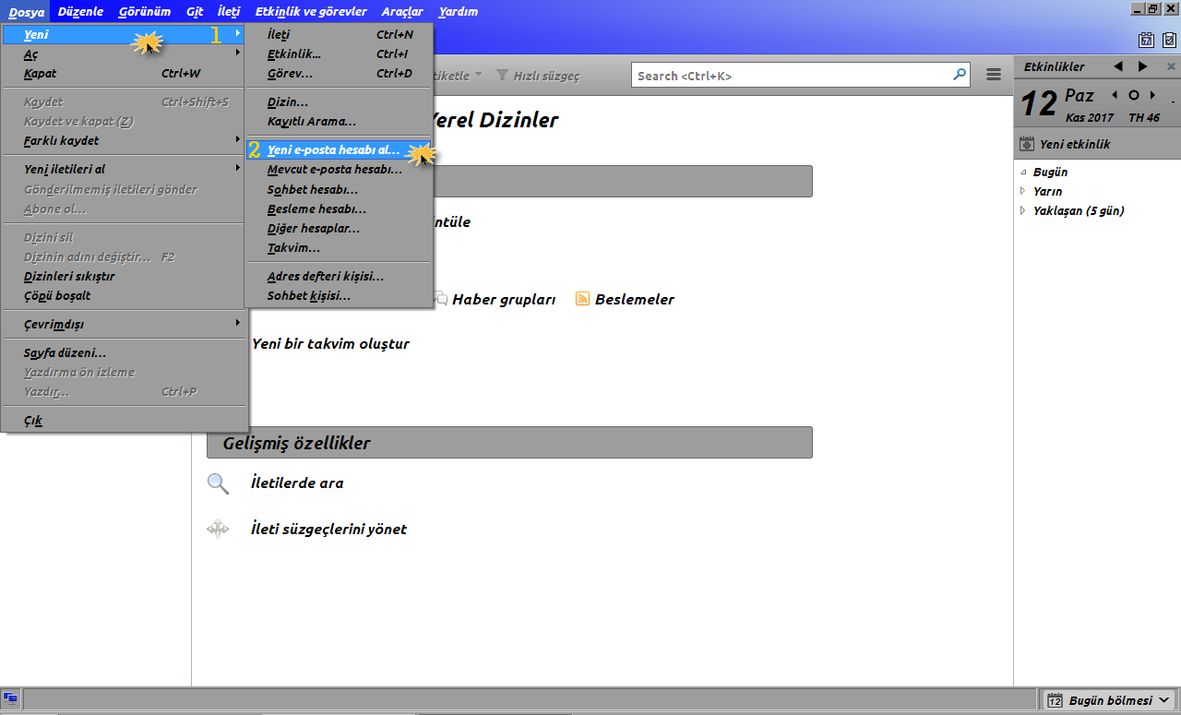Viewport: 1181px width, 715px height.
Task: Click the Beslemeler RSS icon
Action: 582,299
